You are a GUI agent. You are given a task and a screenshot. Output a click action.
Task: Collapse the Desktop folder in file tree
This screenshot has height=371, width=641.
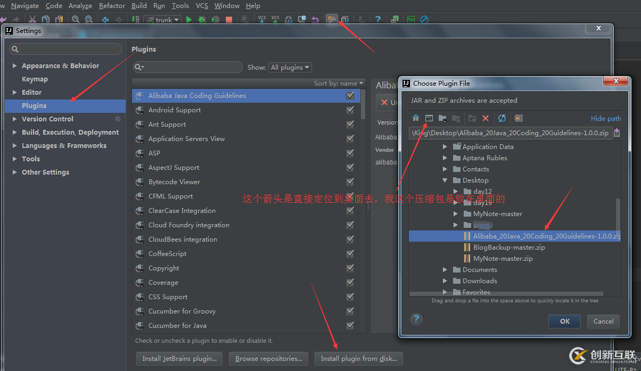[x=445, y=180]
